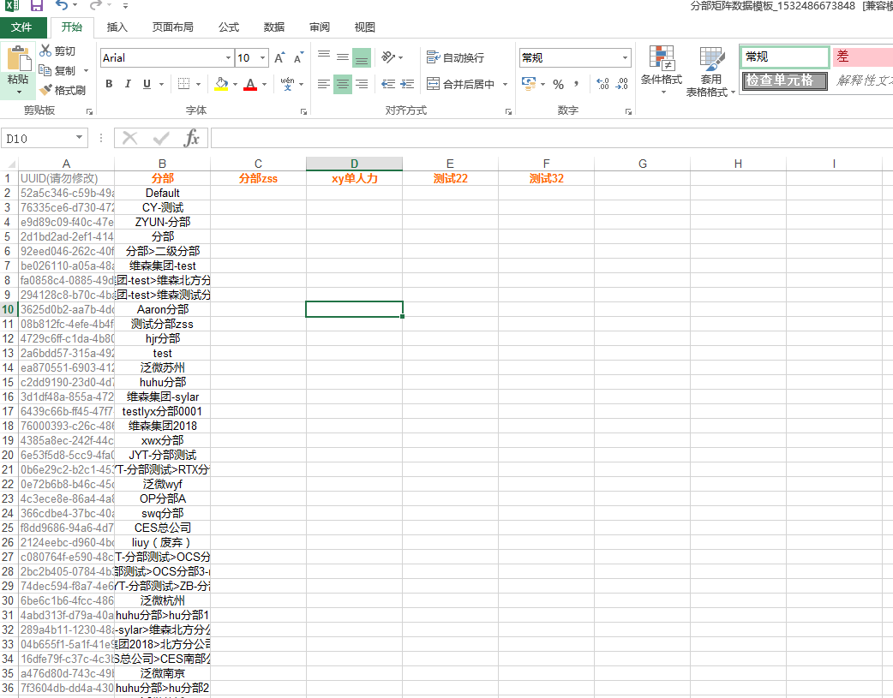Open the 公式 (Formulas) ribbon tab
Screen dimensions: 893x698
229,27
